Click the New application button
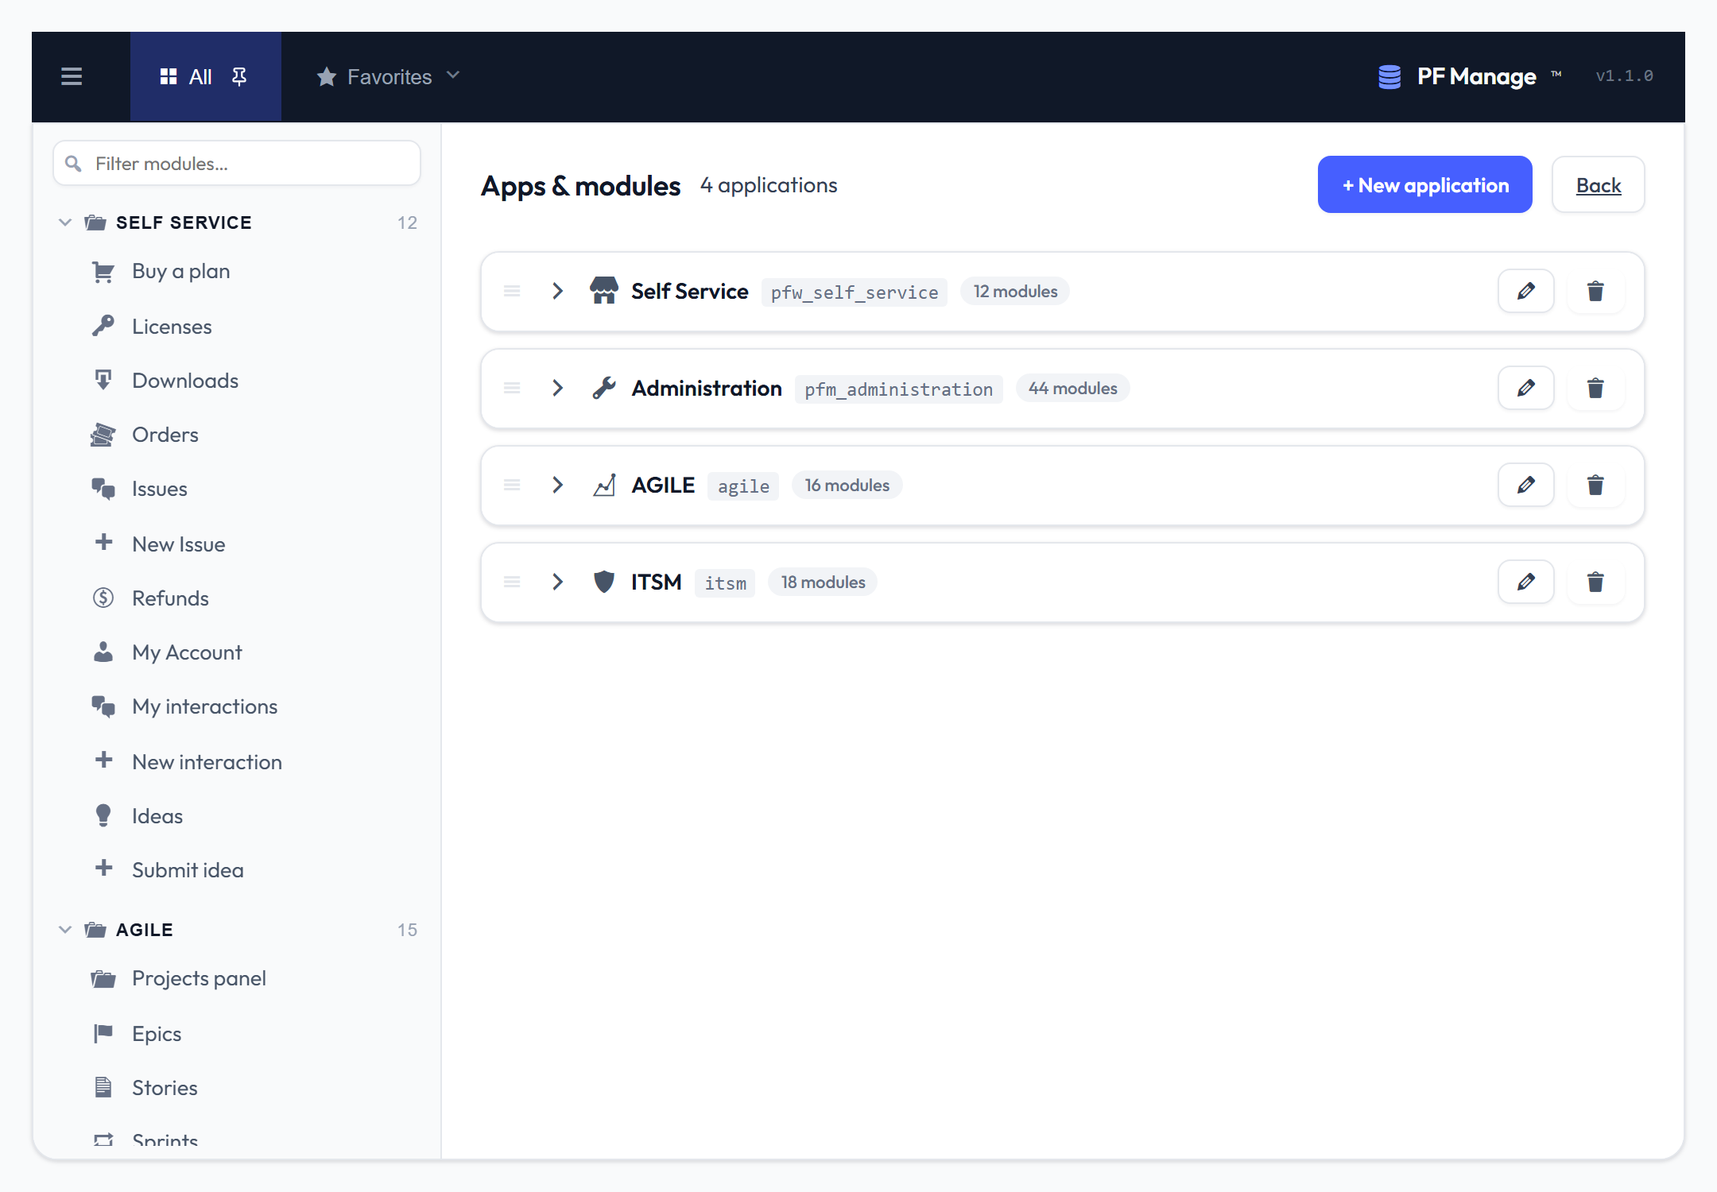 [x=1424, y=184]
